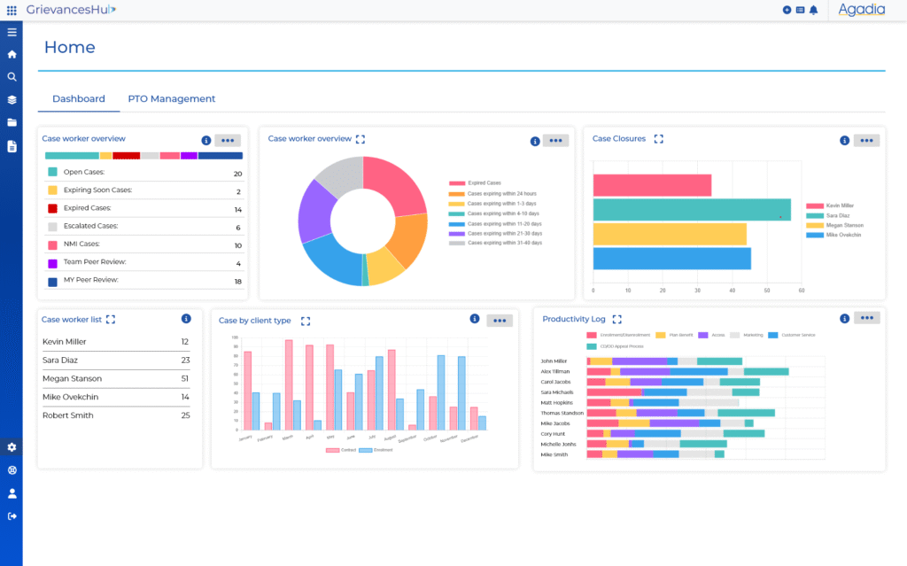This screenshot has width=907, height=566.
Task: Click the logout icon in sidebar
Action: [12, 516]
